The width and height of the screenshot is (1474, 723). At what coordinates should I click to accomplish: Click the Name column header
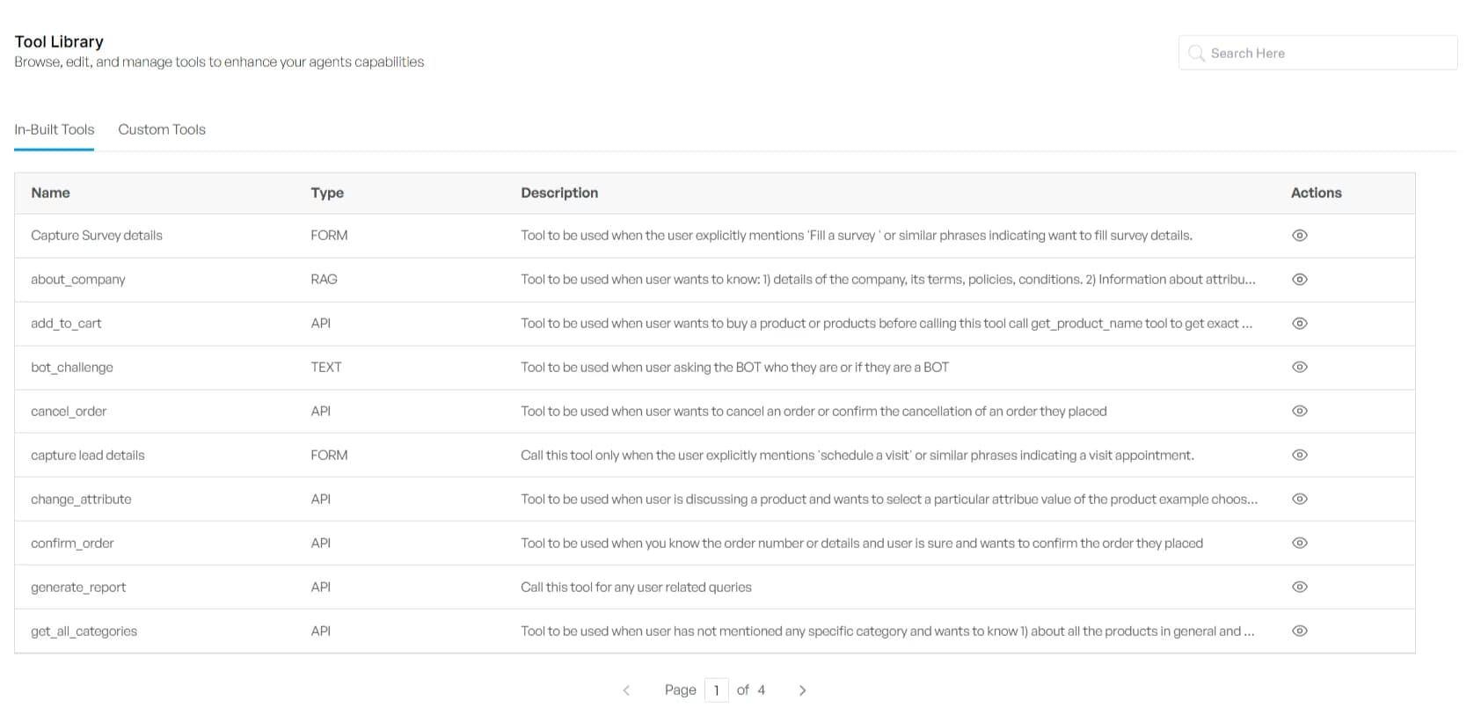(50, 193)
